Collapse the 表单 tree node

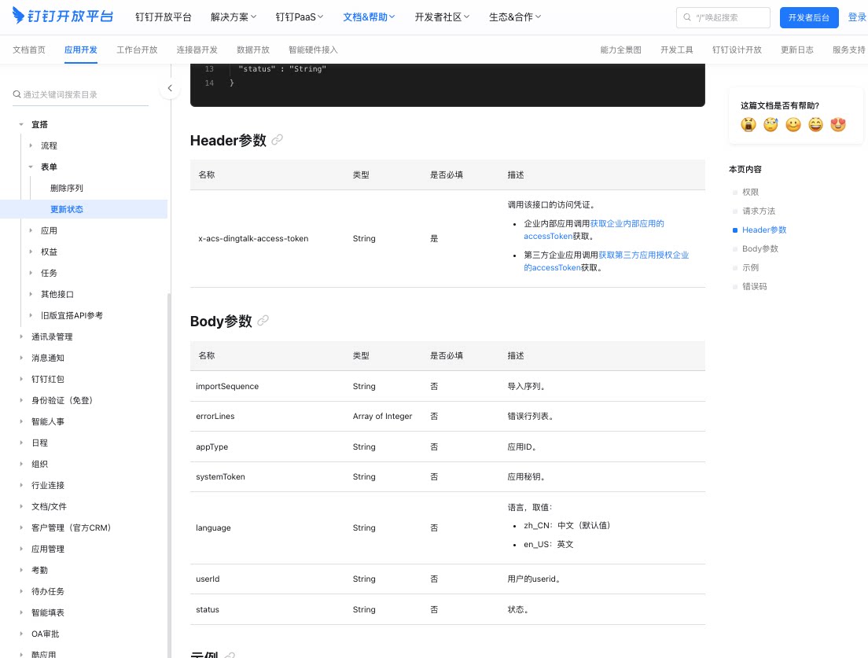pos(31,167)
